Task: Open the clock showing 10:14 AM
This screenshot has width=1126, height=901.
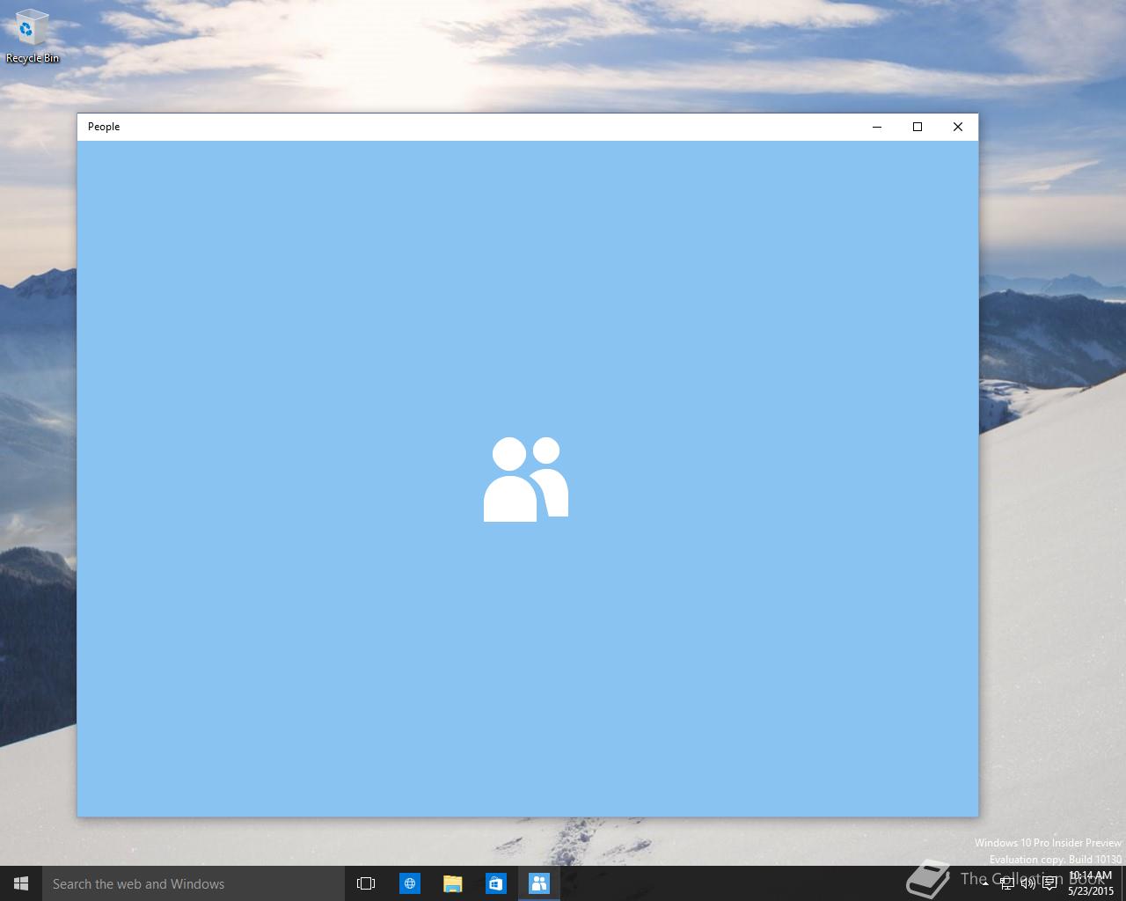Action: pos(1091,883)
